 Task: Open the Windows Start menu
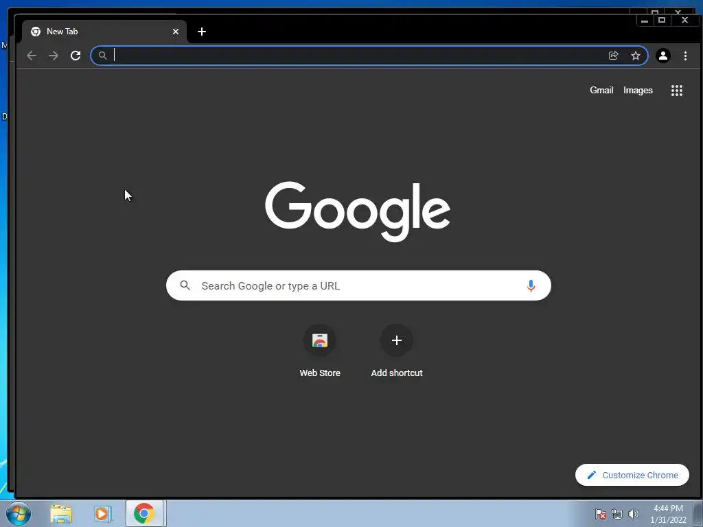point(19,513)
